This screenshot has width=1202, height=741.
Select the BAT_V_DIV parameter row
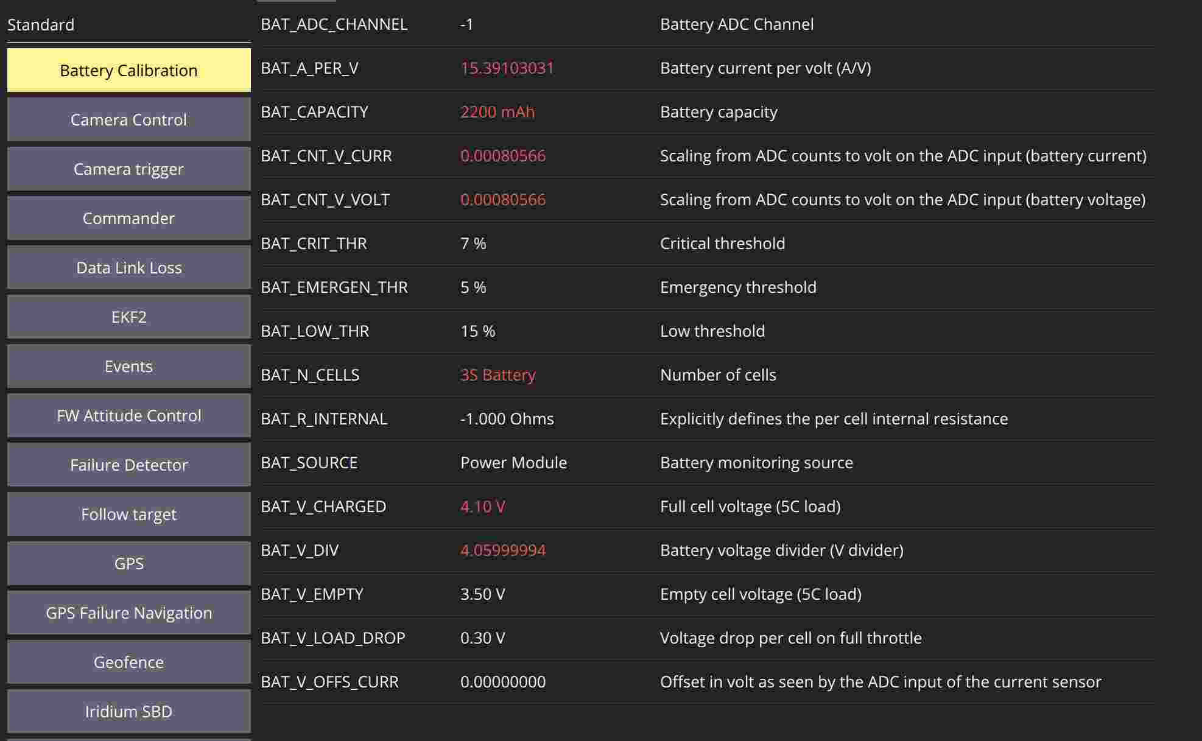pos(708,550)
